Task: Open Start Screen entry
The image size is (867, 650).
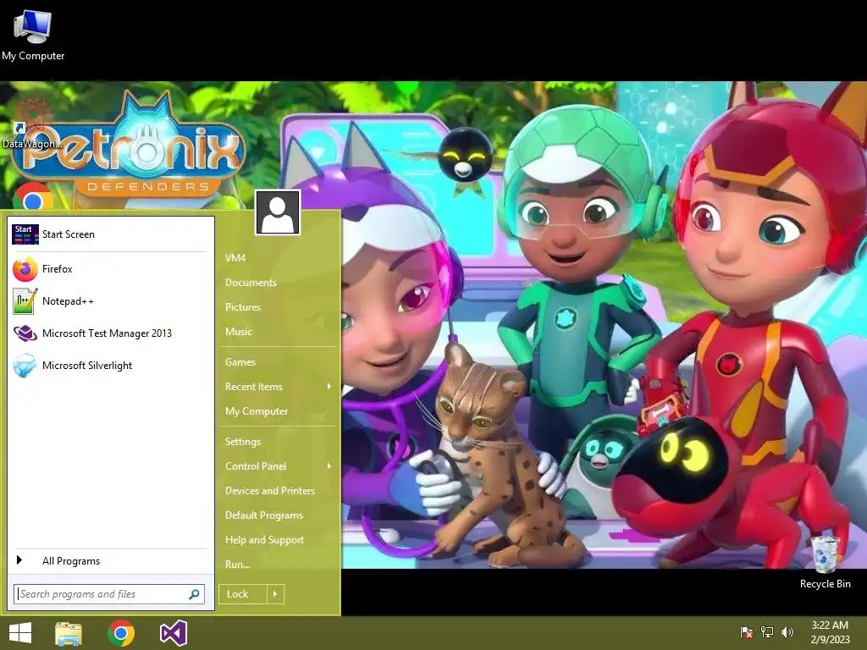Action: (x=109, y=234)
